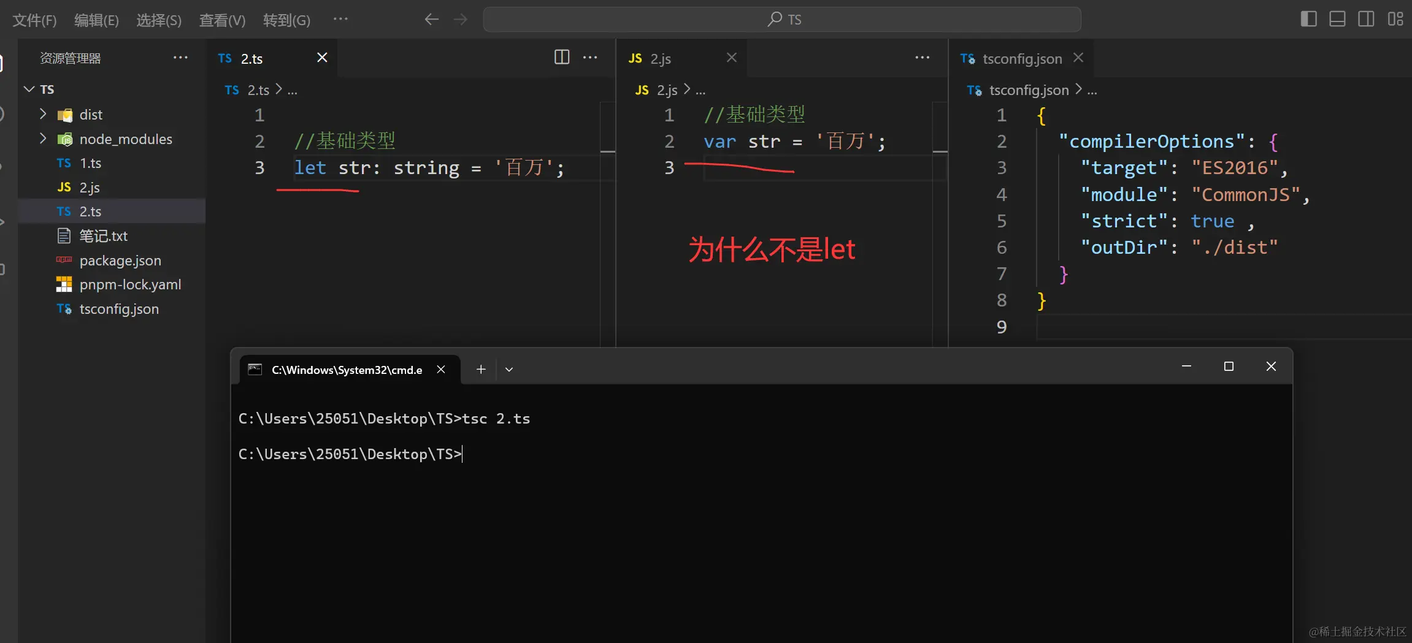Viewport: 1412px width, 643px height.
Task: Switch to the tsconfig.json tab
Action: 1021,58
